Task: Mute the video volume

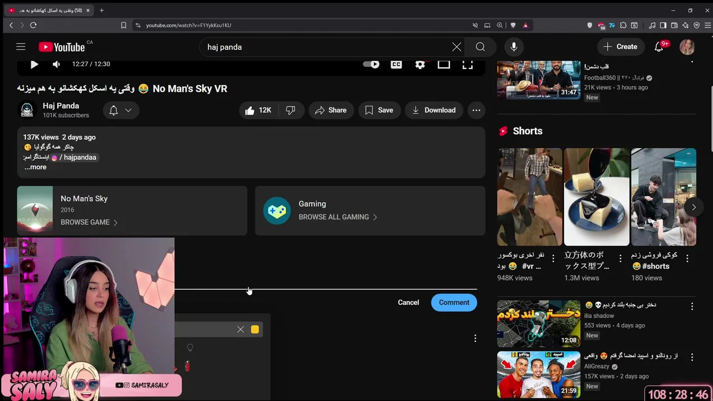Action: point(56,64)
